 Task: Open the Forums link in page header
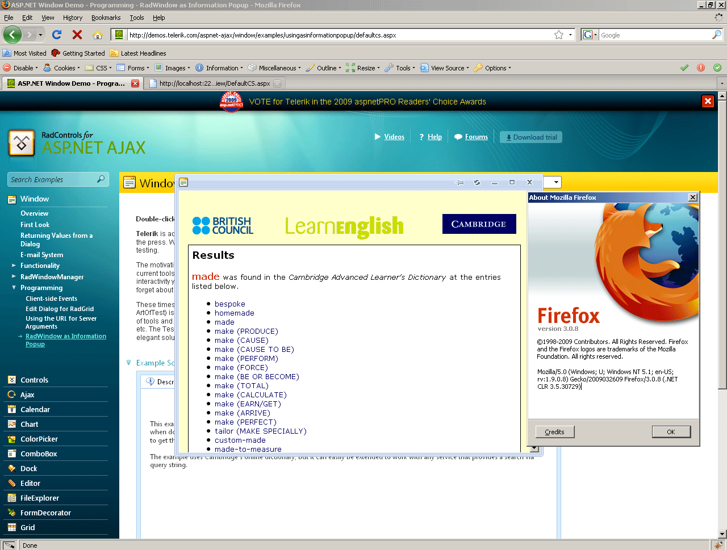tap(477, 137)
